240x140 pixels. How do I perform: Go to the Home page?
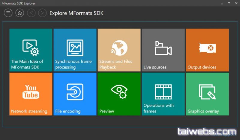(19, 13)
